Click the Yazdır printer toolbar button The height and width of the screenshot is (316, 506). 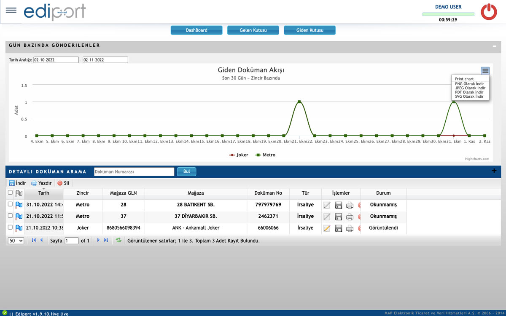click(41, 183)
